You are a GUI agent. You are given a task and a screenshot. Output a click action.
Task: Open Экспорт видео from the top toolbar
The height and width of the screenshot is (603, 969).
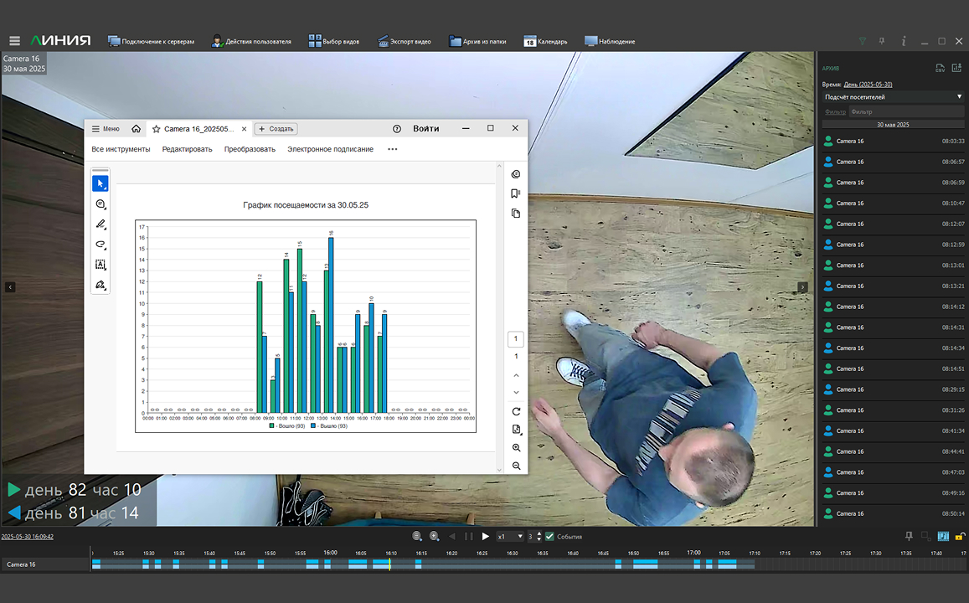pyautogui.click(x=405, y=41)
